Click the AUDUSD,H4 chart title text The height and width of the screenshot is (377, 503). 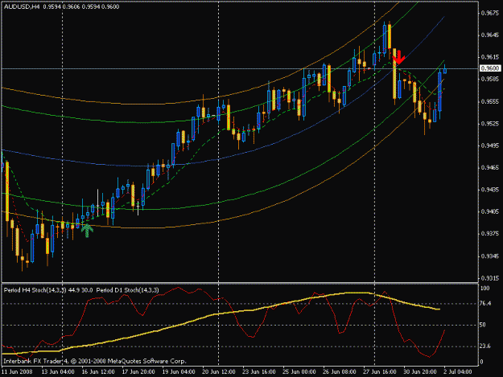(22, 6)
